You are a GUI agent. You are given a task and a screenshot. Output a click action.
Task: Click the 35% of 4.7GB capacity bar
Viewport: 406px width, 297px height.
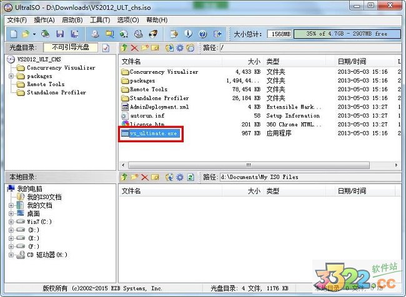pyautogui.click(x=347, y=34)
